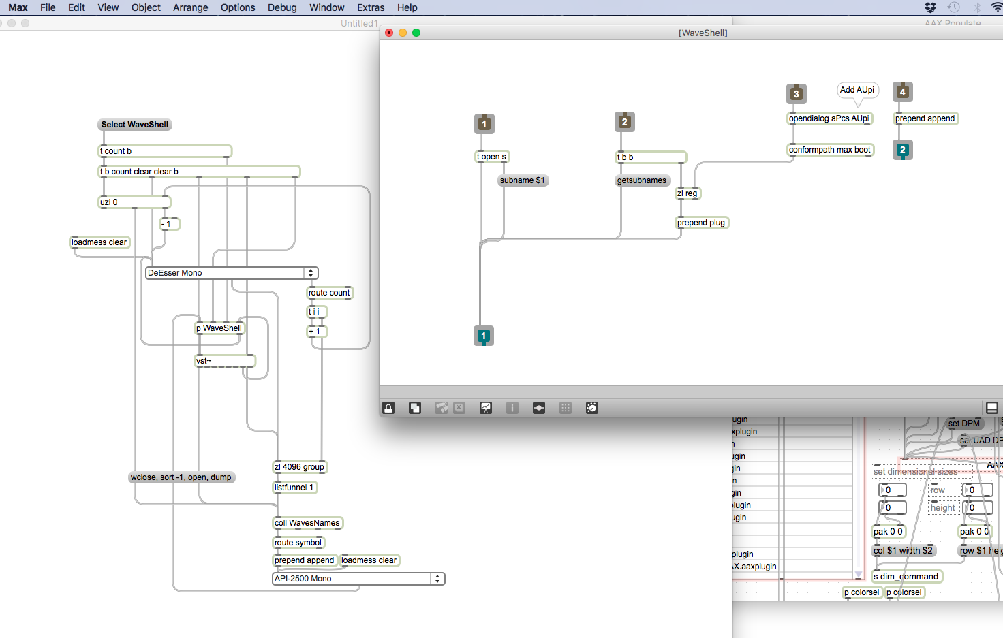Screen dimensions: 1003x638
Task: Click the 'wclose, sort -1, open, dump' message
Action: pyautogui.click(x=181, y=477)
